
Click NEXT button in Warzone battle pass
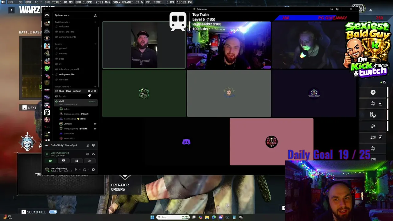click(x=29, y=108)
